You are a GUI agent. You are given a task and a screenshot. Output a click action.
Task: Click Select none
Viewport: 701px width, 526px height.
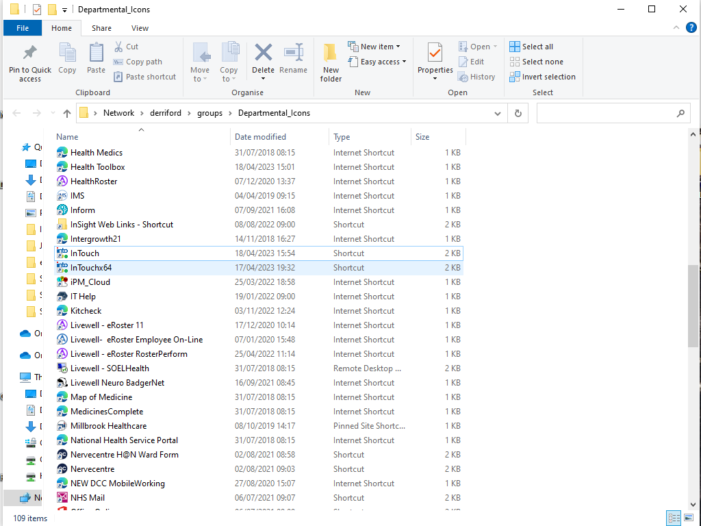click(x=537, y=62)
